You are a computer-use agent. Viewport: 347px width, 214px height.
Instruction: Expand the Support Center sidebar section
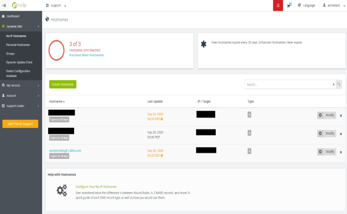point(20,106)
